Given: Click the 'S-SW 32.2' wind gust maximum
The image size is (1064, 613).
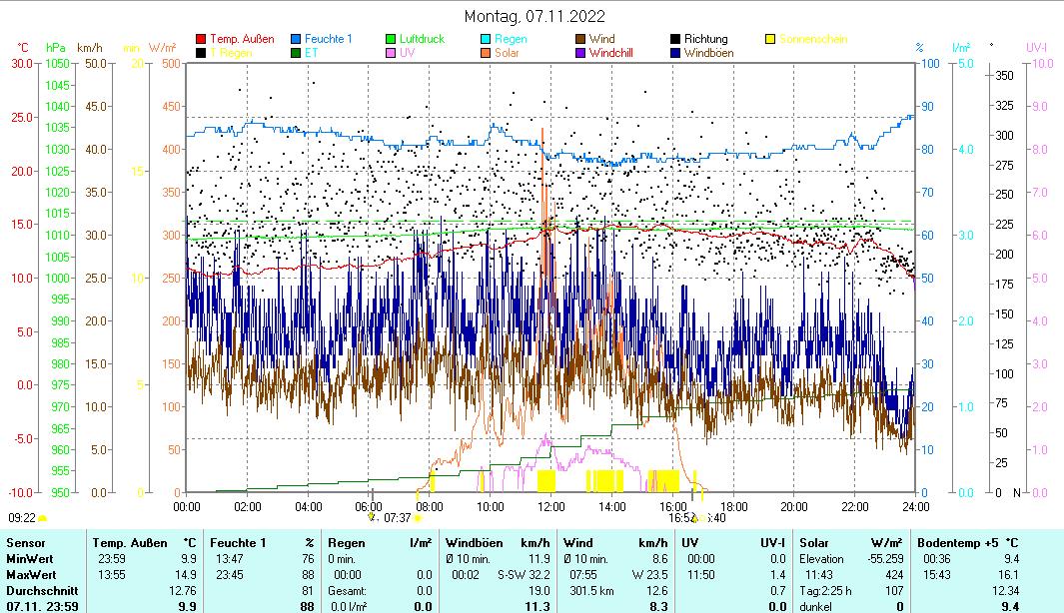Looking at the screenshot, I should pos(524,575).
